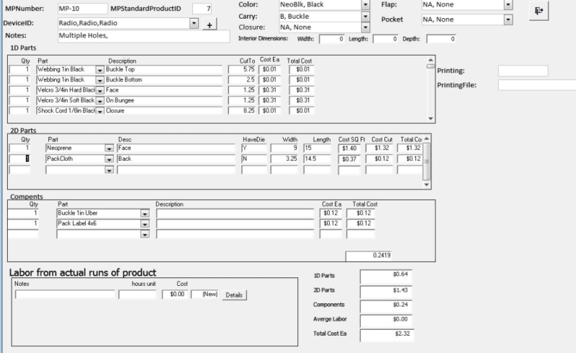This screenshot has width=576, height=353.
Task: Click the 1D Parts summary total $0.64
Action: tap(386, 276)
